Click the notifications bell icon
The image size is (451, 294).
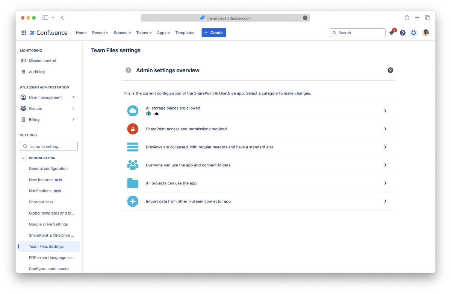point(392,33)
